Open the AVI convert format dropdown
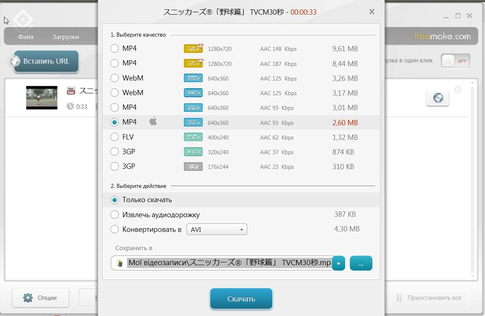The height and width of the screenshot is (316, 485). point(216,229)
